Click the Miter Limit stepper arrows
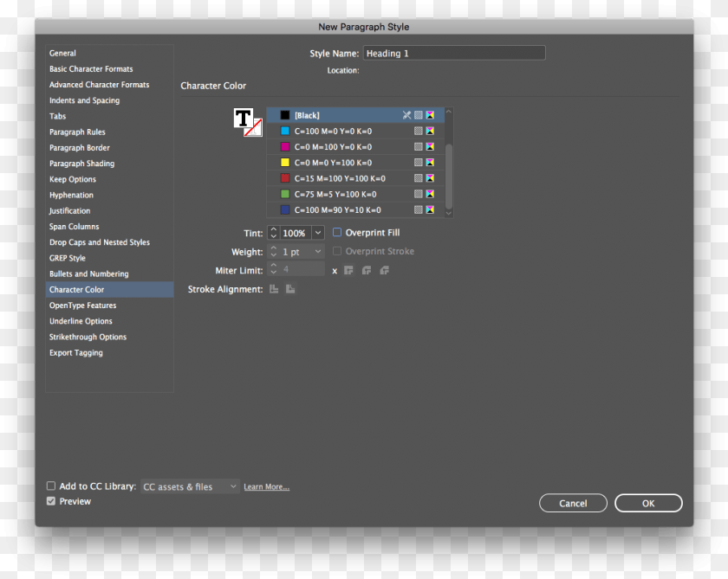The image size is (728, 579). click(x=274, y=269)
